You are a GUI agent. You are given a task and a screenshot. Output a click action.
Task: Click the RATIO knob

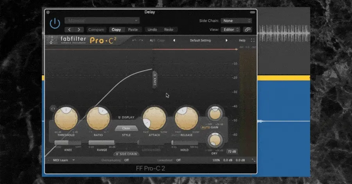pos(98,118)
